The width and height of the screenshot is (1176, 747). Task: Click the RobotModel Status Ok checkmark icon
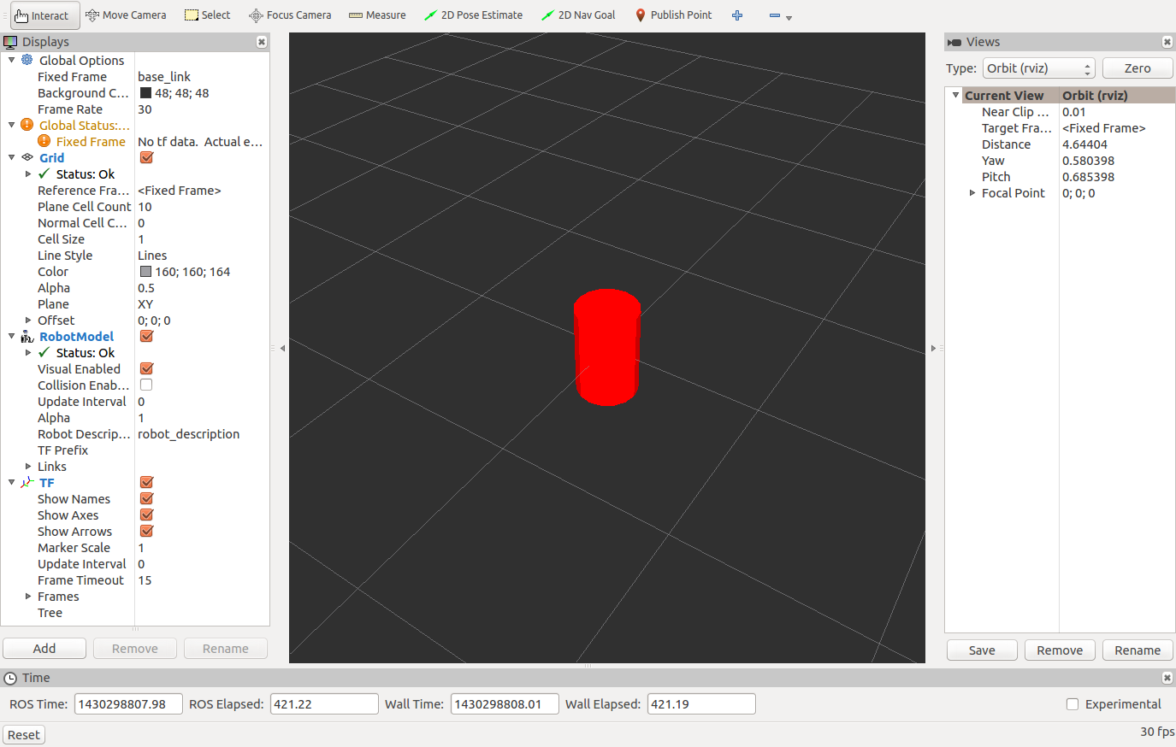point(44,352)
